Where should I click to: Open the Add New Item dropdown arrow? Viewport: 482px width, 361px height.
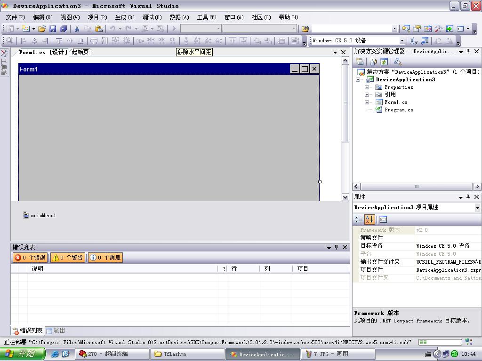coord(33,29)
